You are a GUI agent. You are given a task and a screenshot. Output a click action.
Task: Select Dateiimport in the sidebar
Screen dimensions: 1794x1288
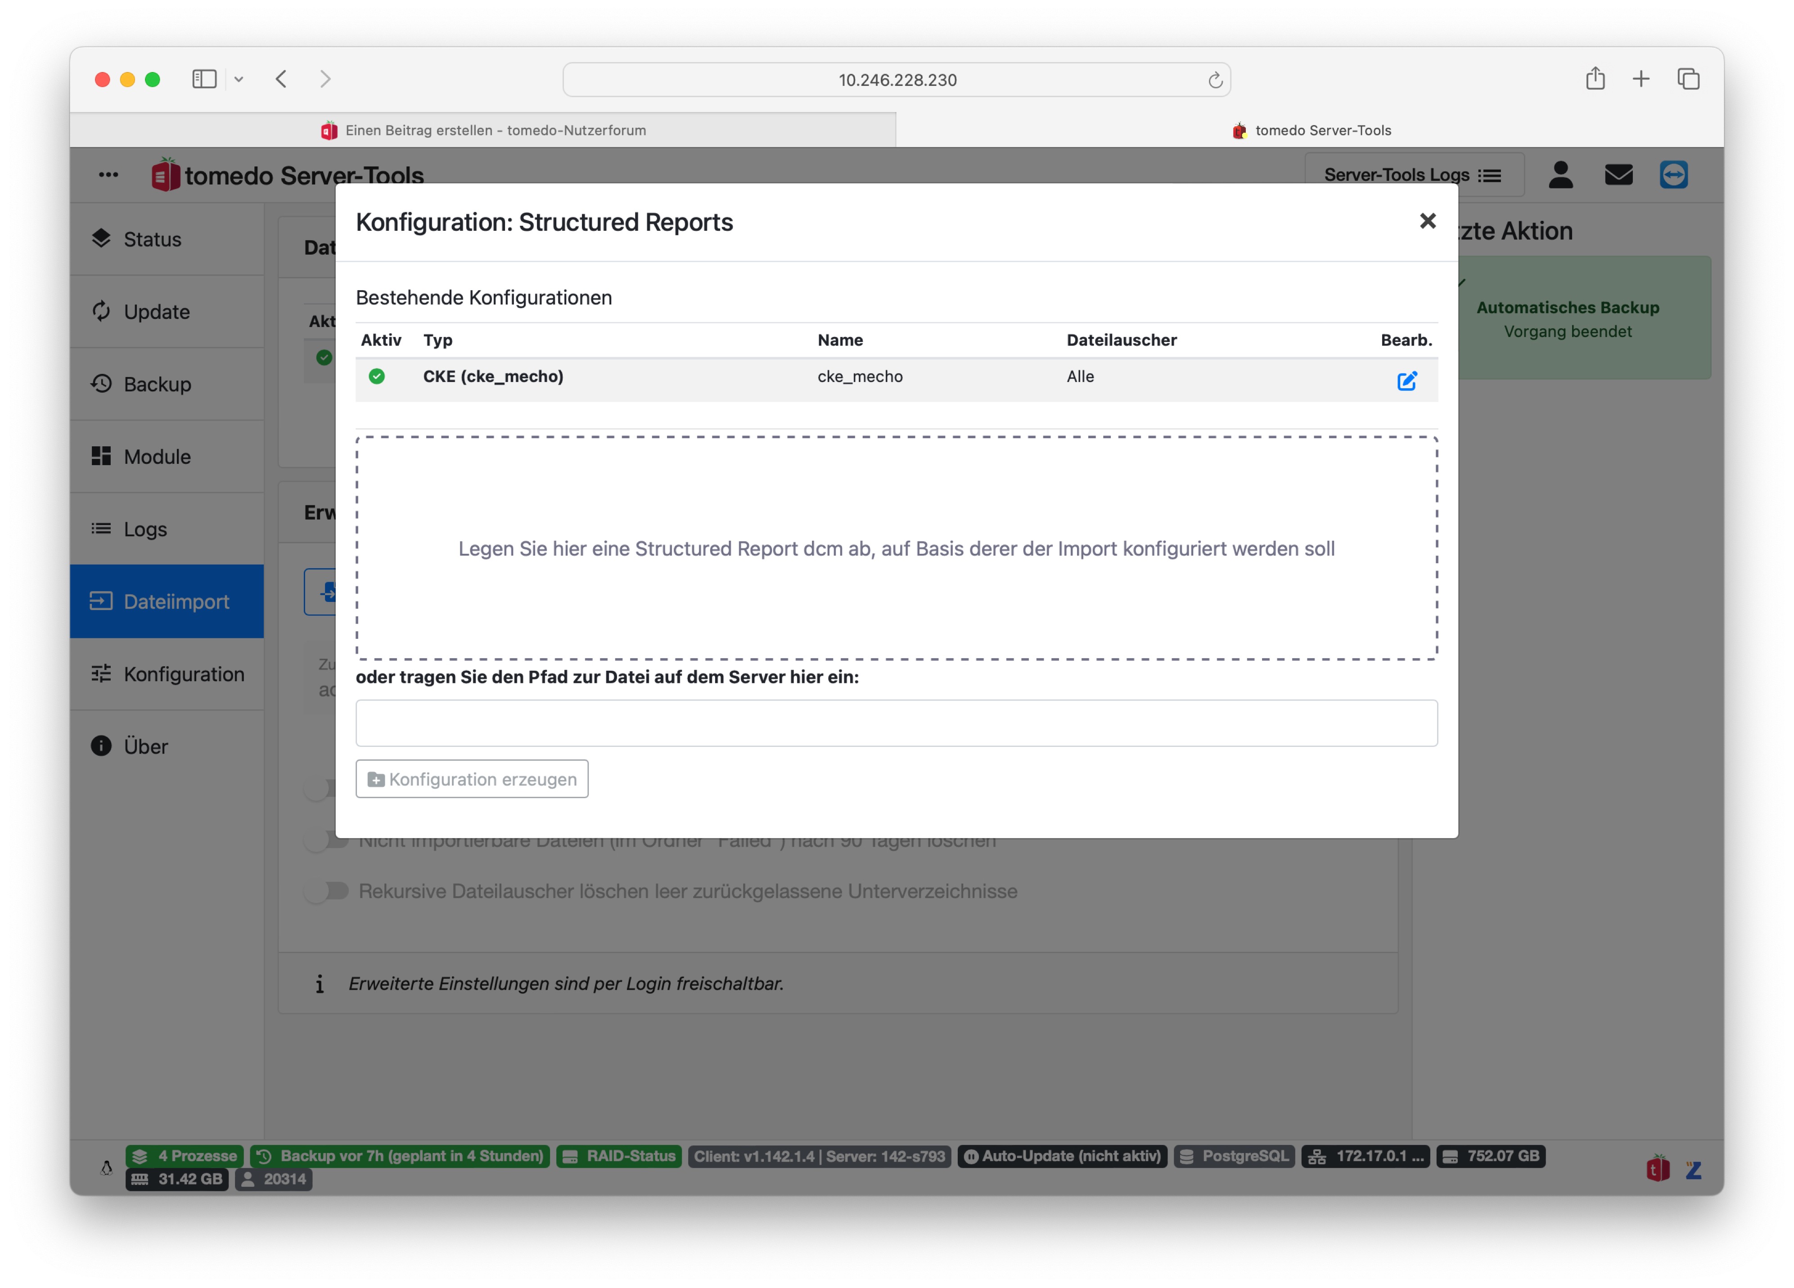click(x=167, y=601)
